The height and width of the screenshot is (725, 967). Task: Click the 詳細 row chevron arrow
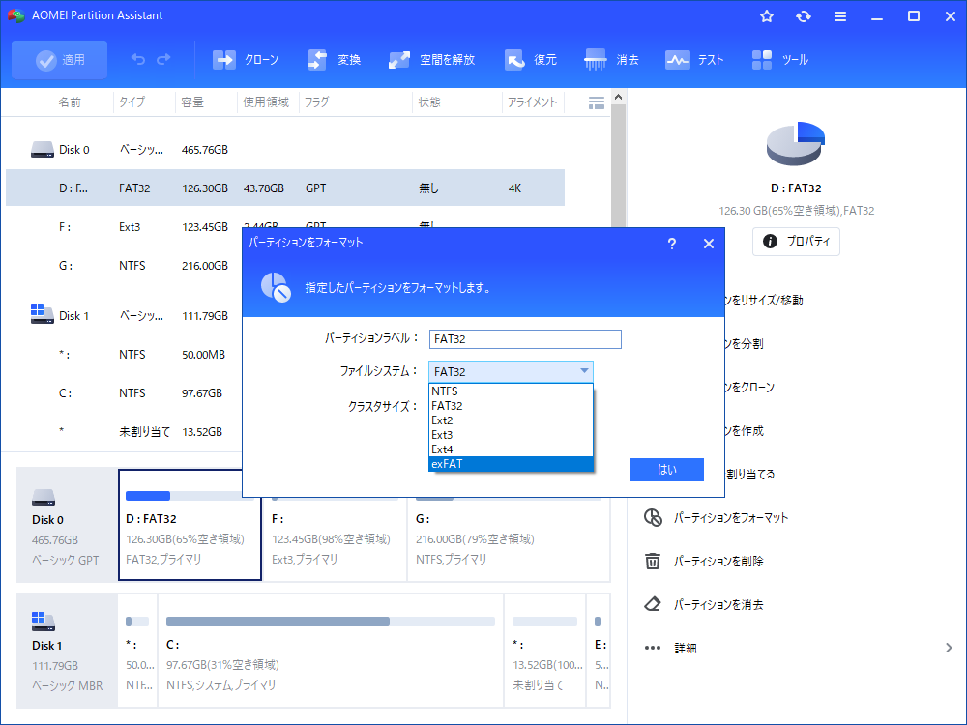(x=949, y=648)
